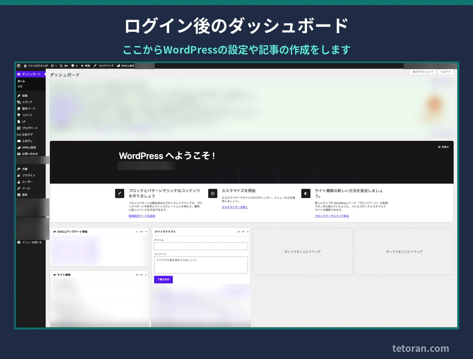Move クイックドラフト box down
Viewport: 473px width, 359px height.
[x=243, y=232]
